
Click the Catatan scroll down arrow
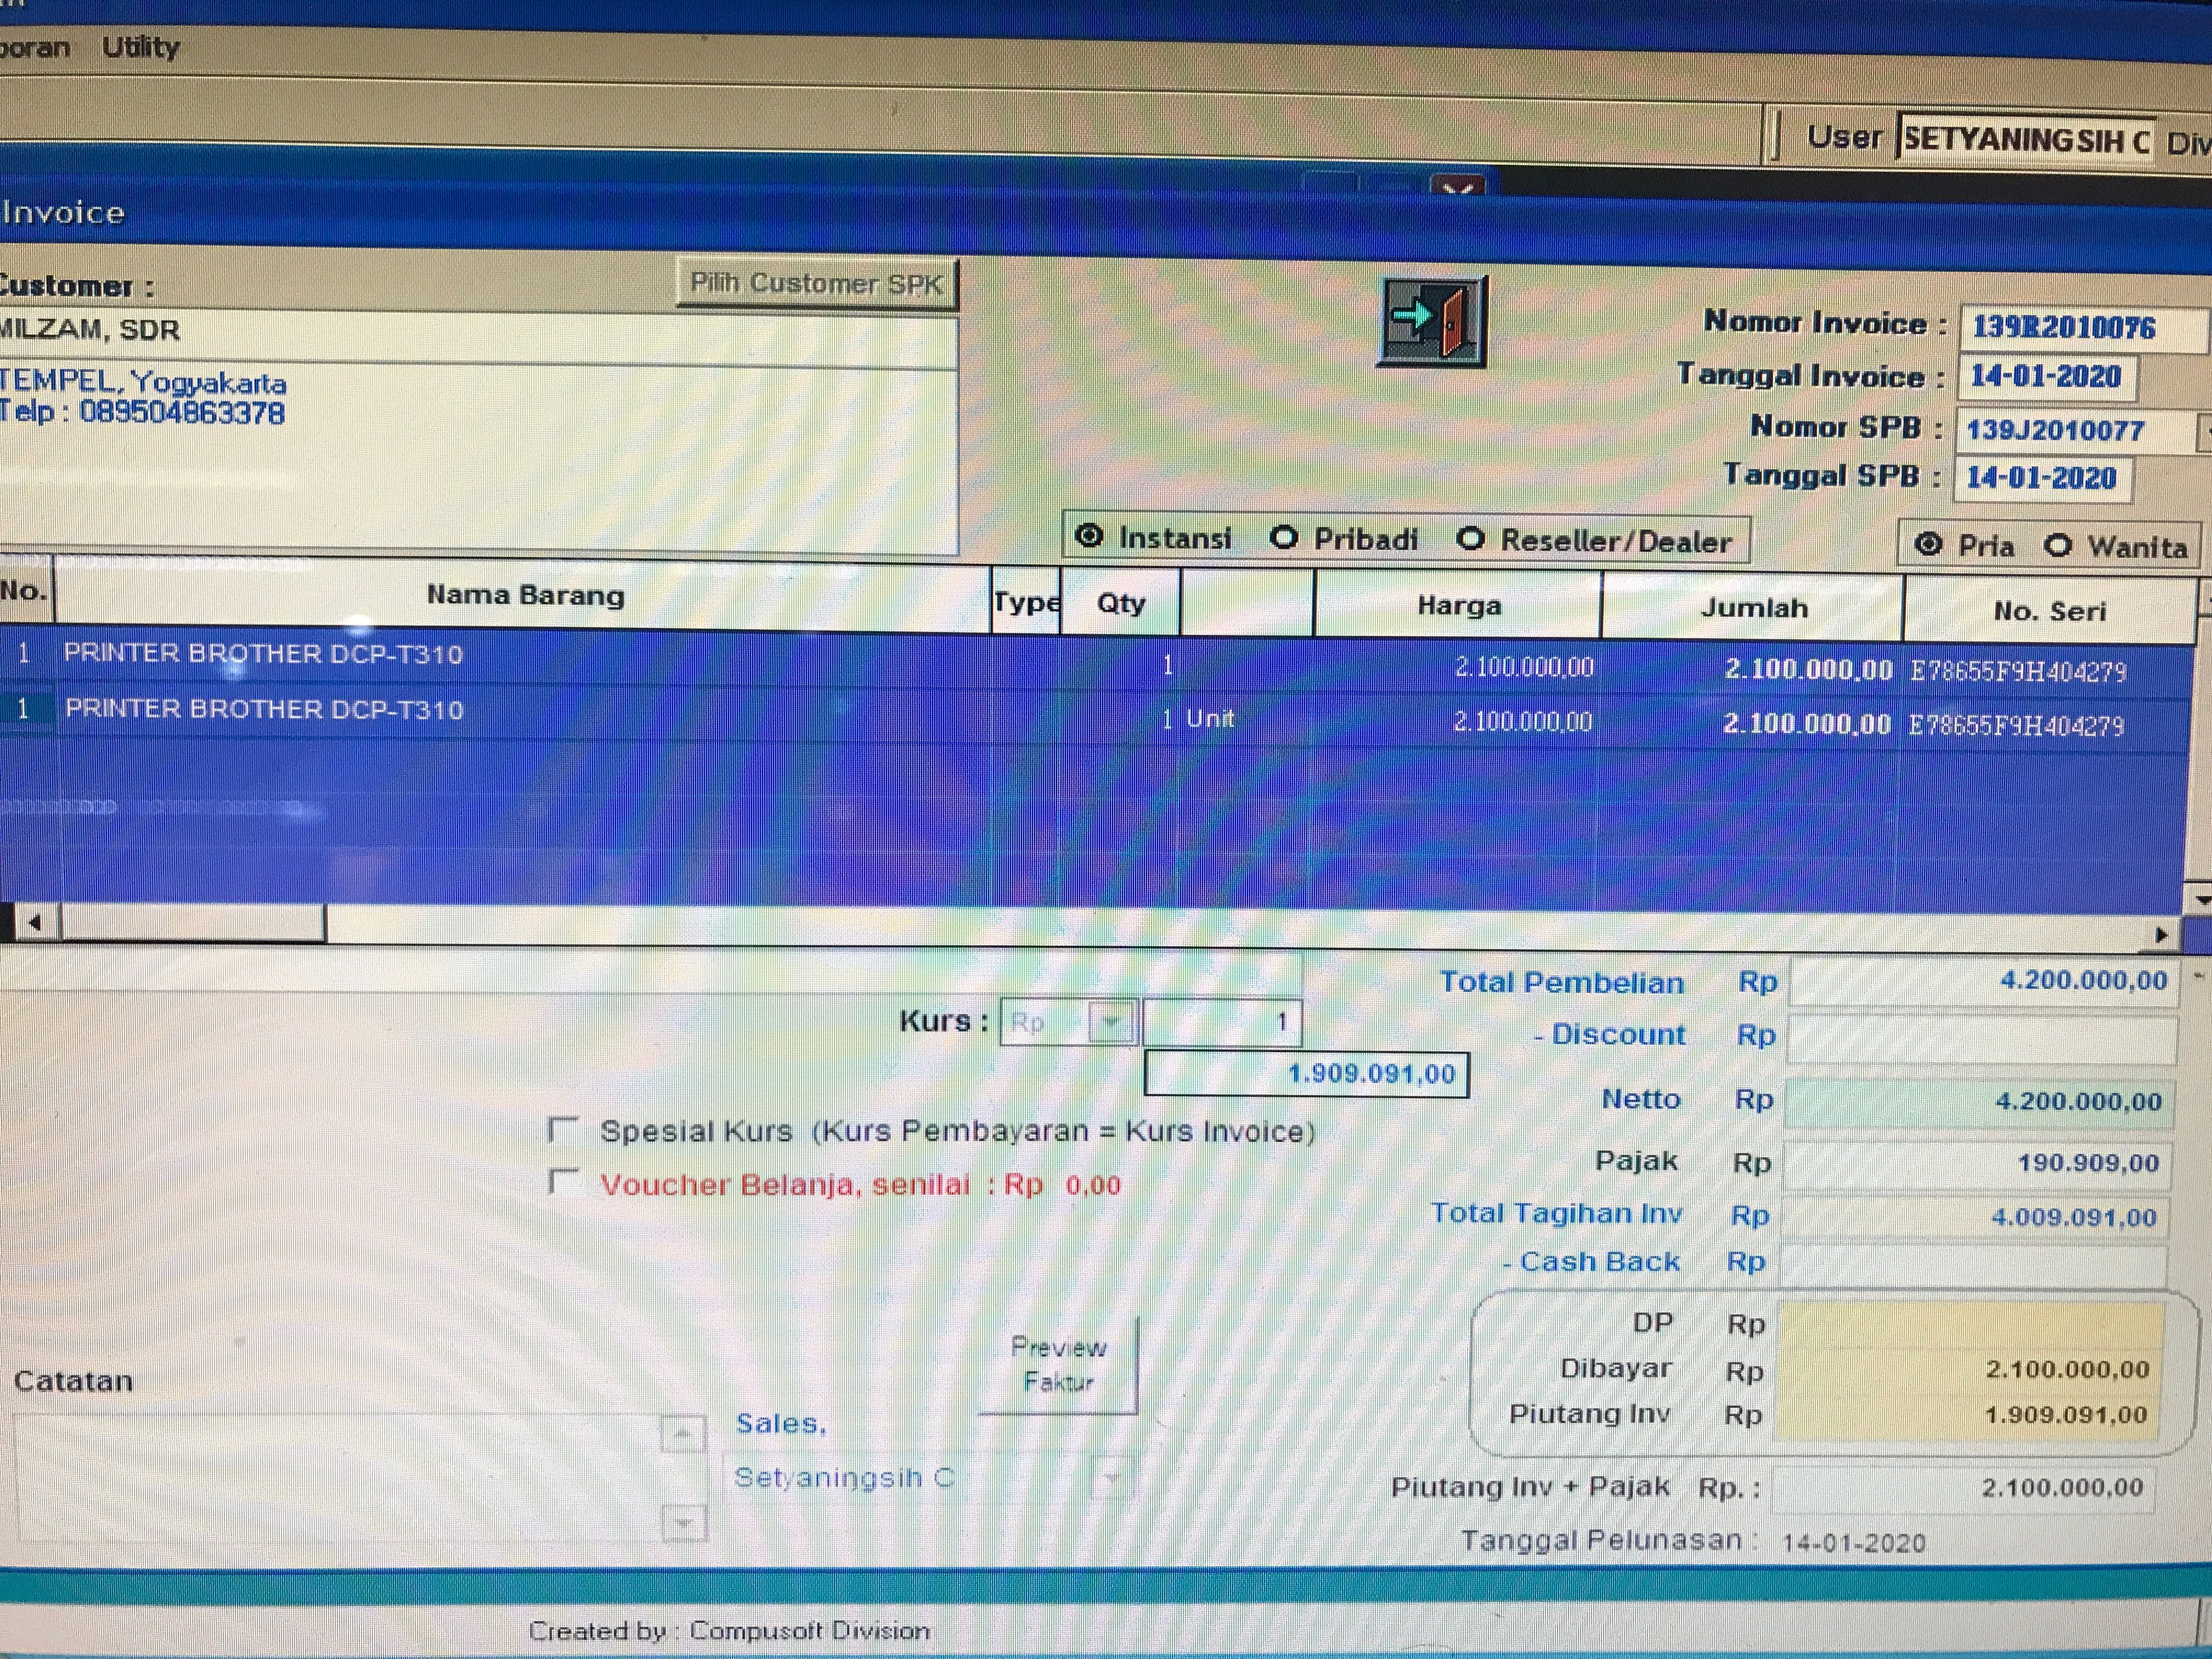tap(685, 1524)
